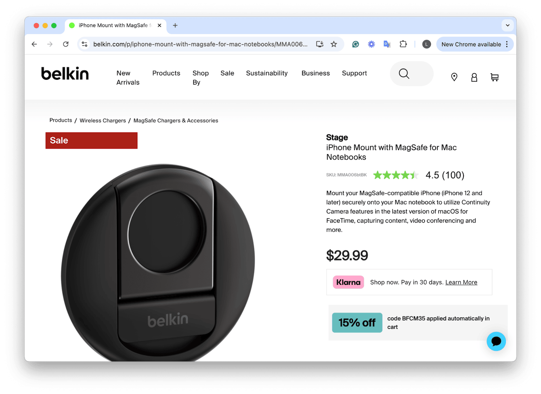Click the search magnifier icon
Viewport: 541px width, 394px height.
coord(404,74)
